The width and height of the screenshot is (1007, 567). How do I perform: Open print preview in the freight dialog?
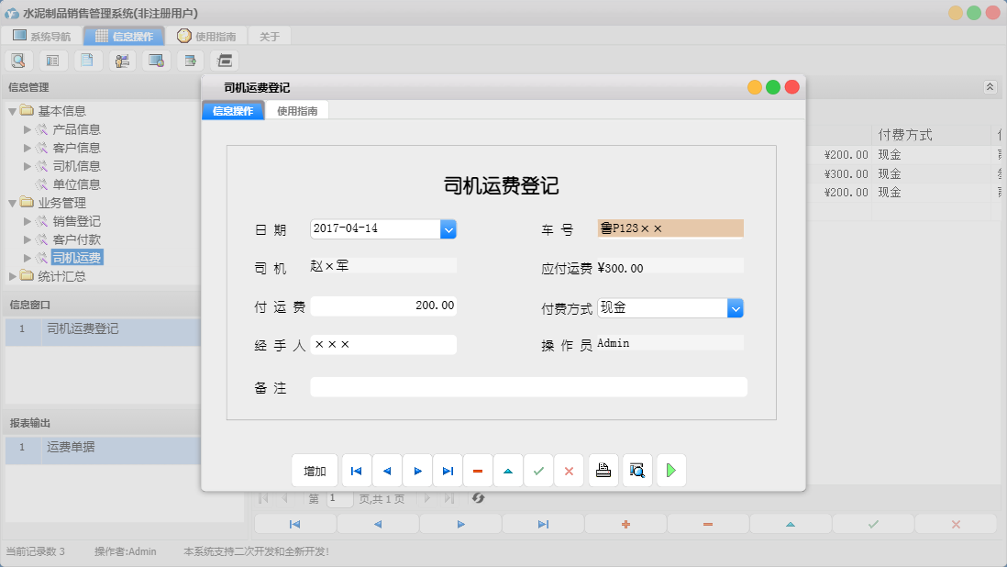tap(636, 470)
